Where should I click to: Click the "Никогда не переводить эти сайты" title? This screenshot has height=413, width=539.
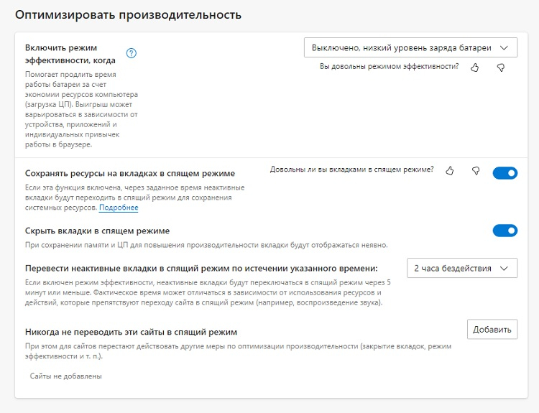pyautogui.click(x=131, y=332)
